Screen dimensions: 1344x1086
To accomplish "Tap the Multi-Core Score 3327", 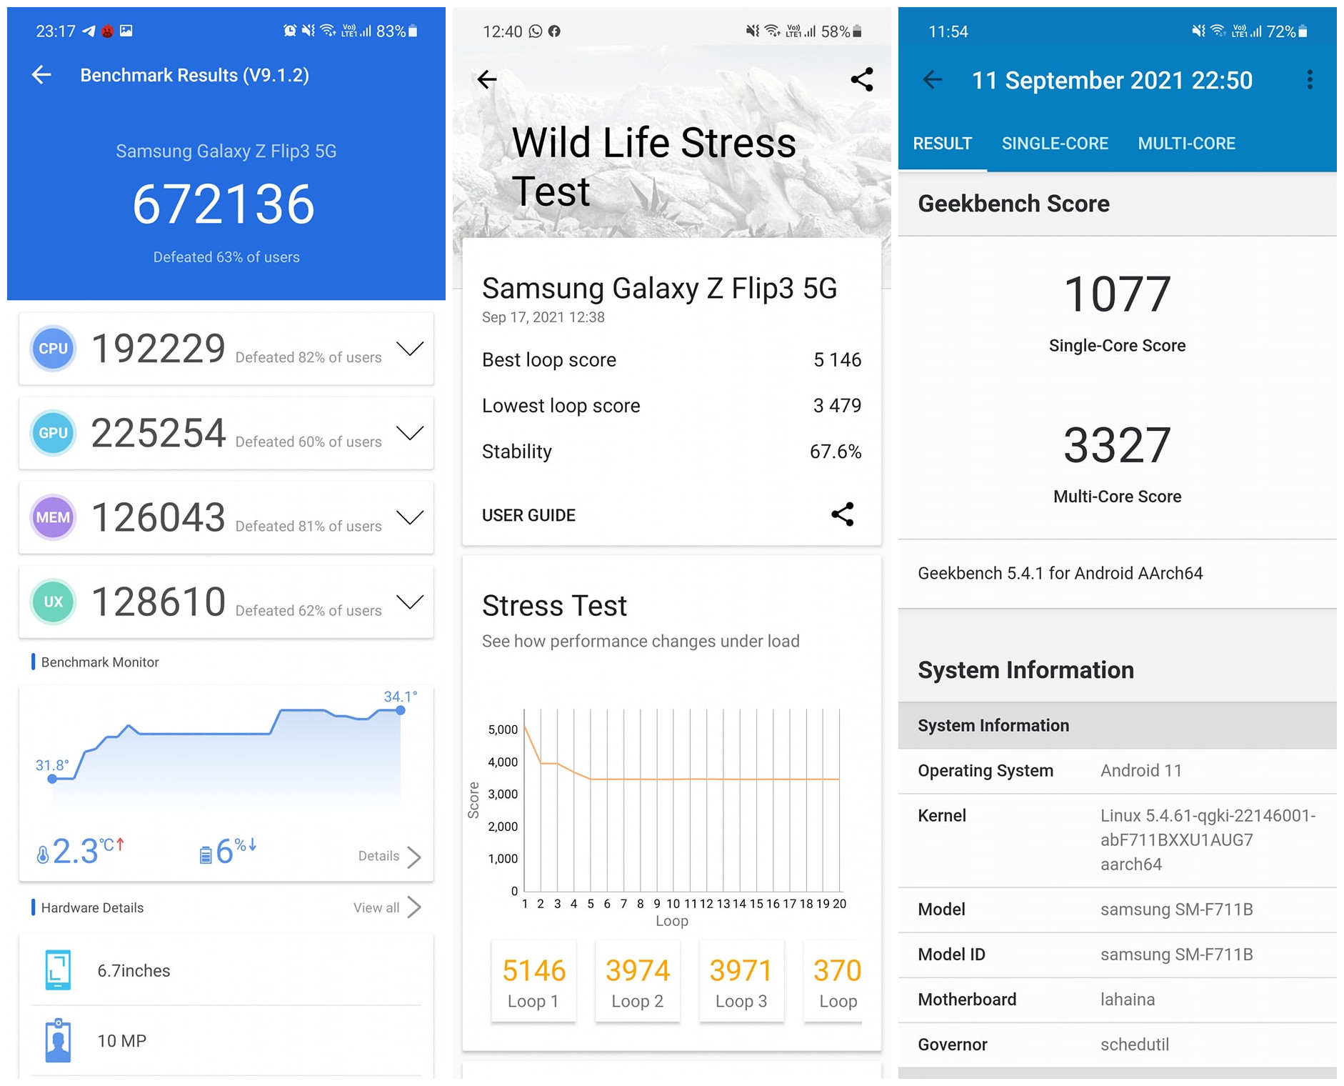I will [1117, 445].
